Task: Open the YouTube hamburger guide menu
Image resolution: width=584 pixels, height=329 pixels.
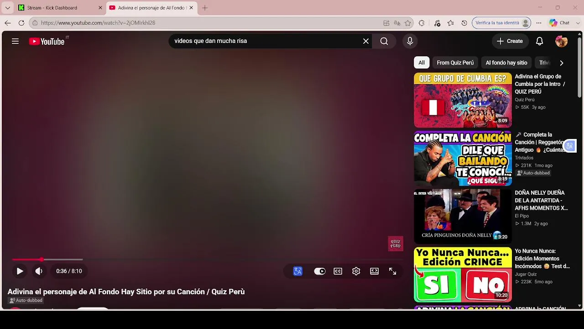Action: pos(15,41)
